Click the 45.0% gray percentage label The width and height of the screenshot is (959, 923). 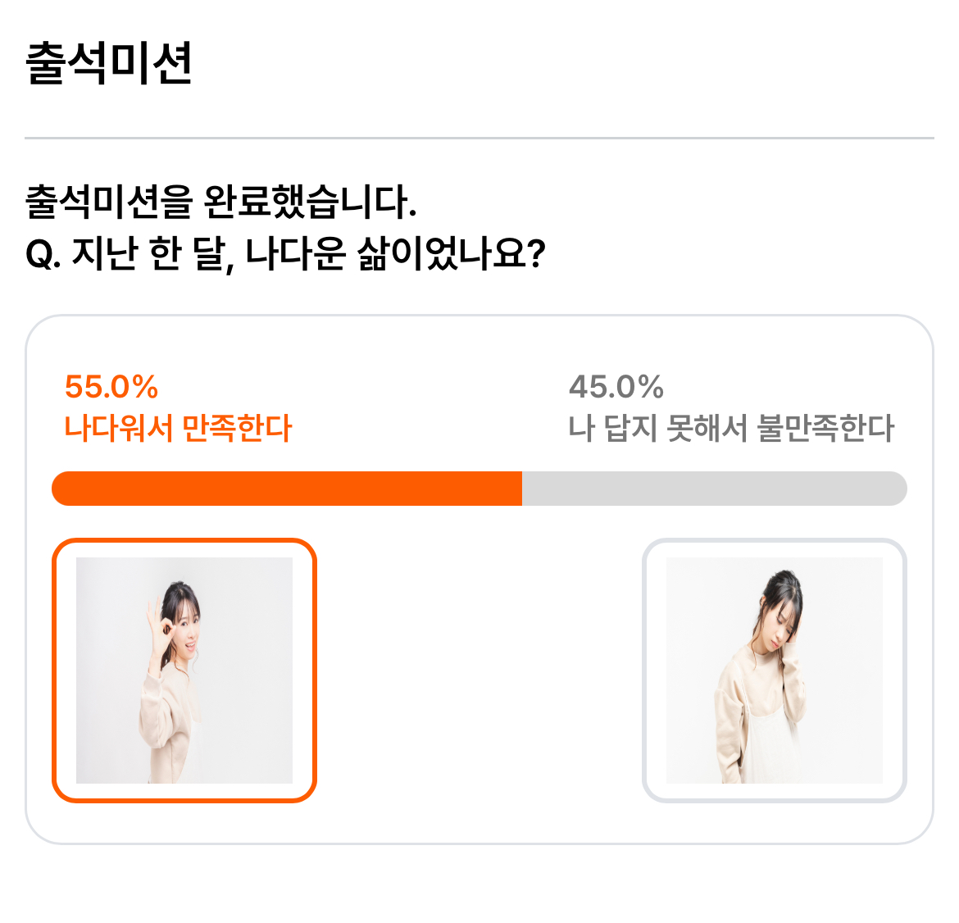point(616,387)
